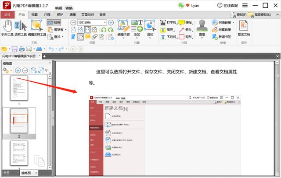Click the 打字机 typewriter tool
The image size is (281, 178).
coord(169,23)
